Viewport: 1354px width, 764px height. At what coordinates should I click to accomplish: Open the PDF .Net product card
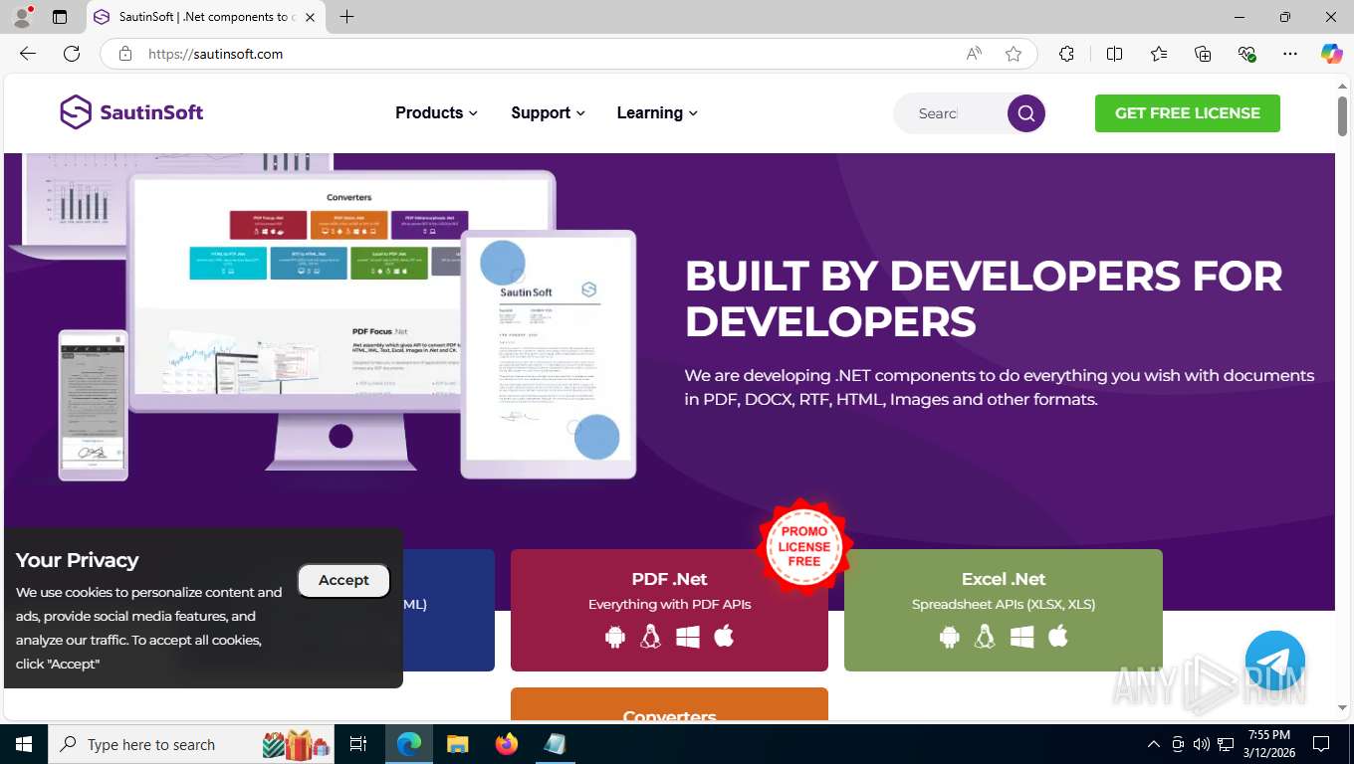(669, 610)
